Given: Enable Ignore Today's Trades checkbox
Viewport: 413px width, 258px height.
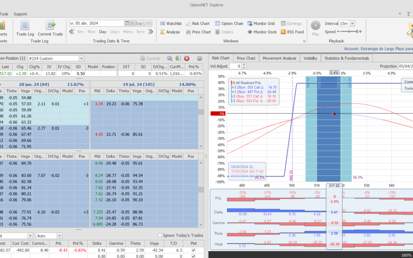Looking at the screenshot, I should coord(160,235).
